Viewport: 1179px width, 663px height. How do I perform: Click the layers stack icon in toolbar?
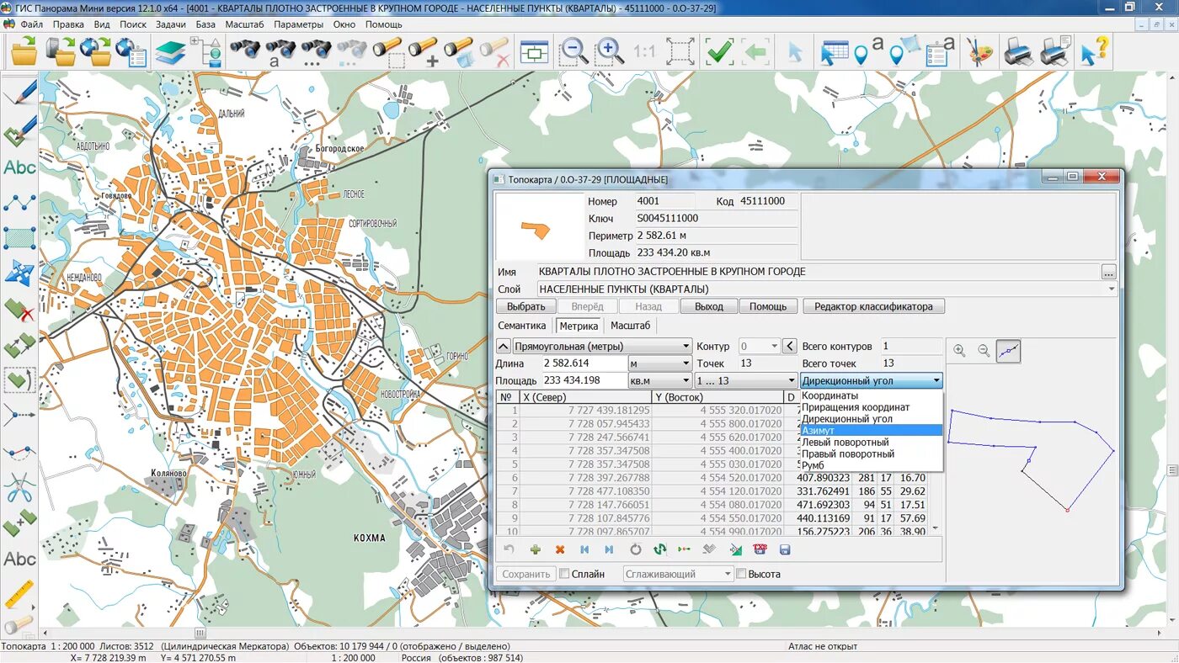click(170, 51)
